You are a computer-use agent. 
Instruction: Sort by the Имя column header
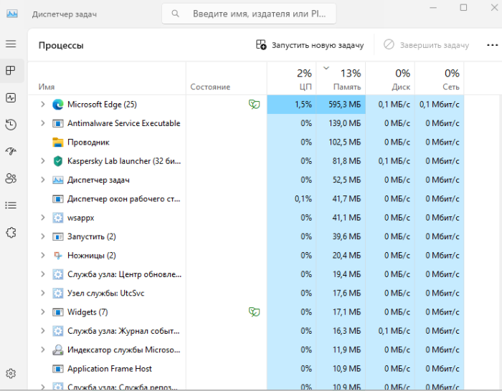(x=107, y=79)
